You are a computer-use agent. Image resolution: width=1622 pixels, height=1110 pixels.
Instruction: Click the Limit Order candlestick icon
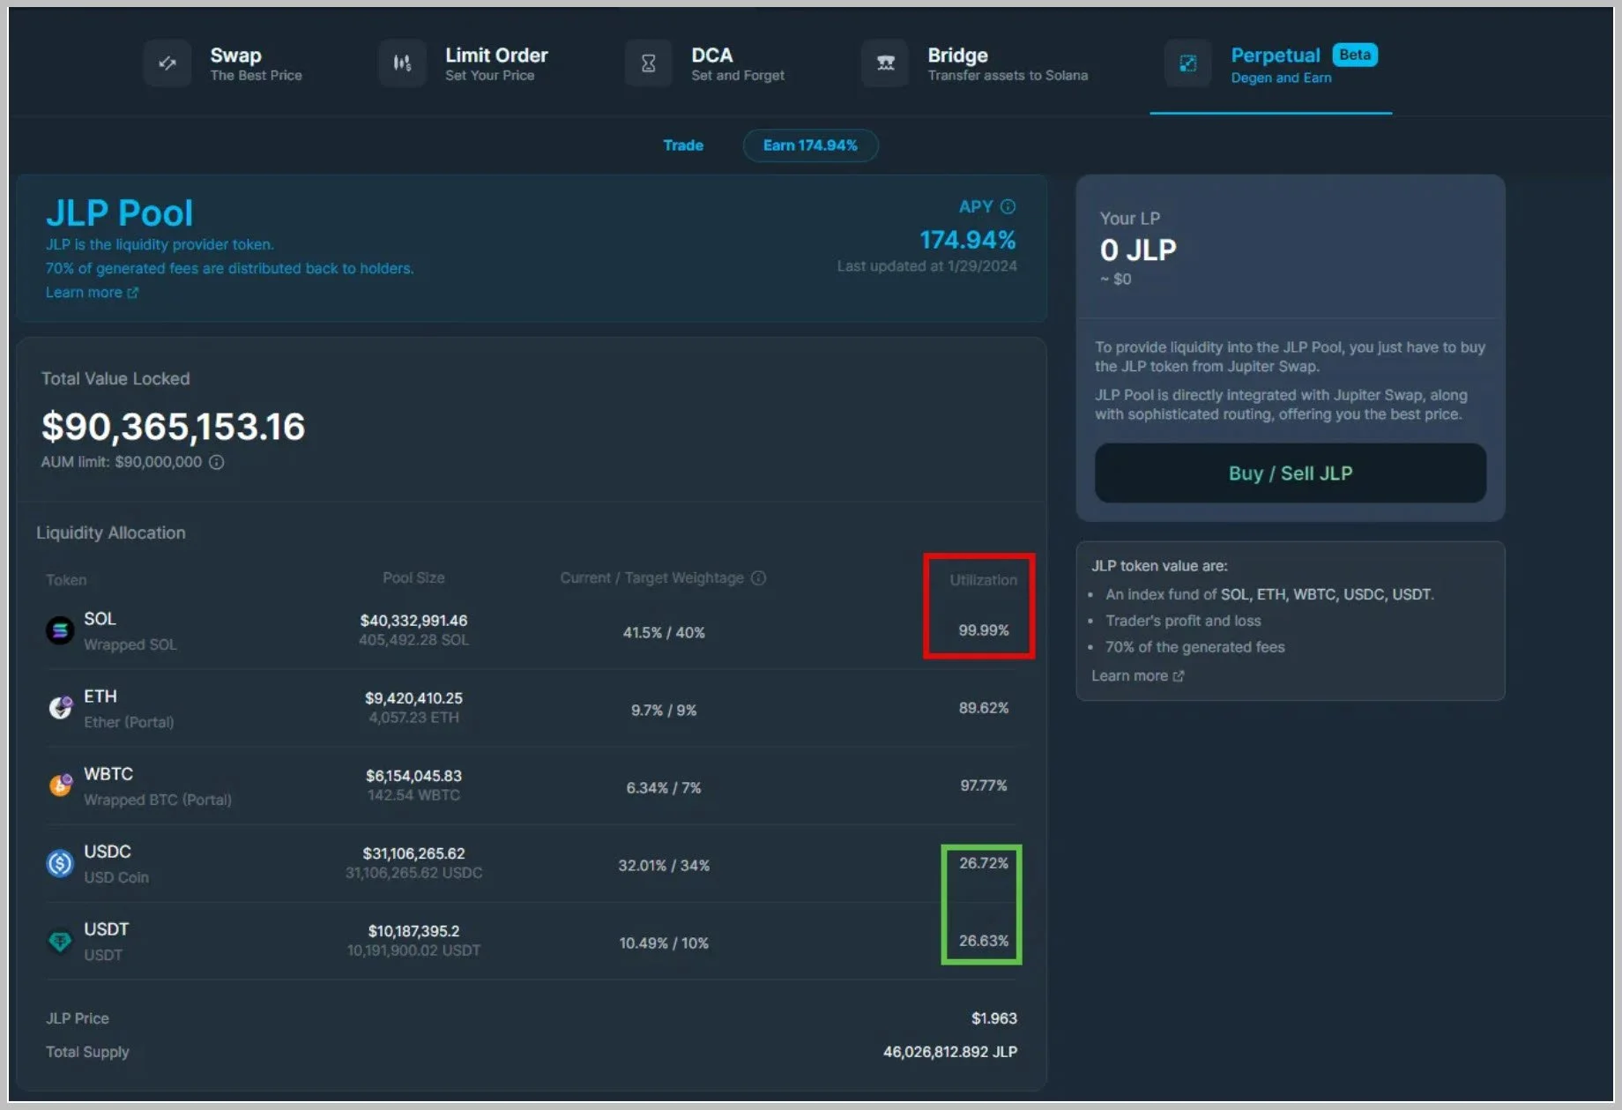(x=402, y=63)
